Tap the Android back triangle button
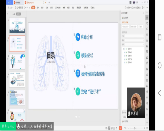The image size is (164, 131). click(160, 93)
